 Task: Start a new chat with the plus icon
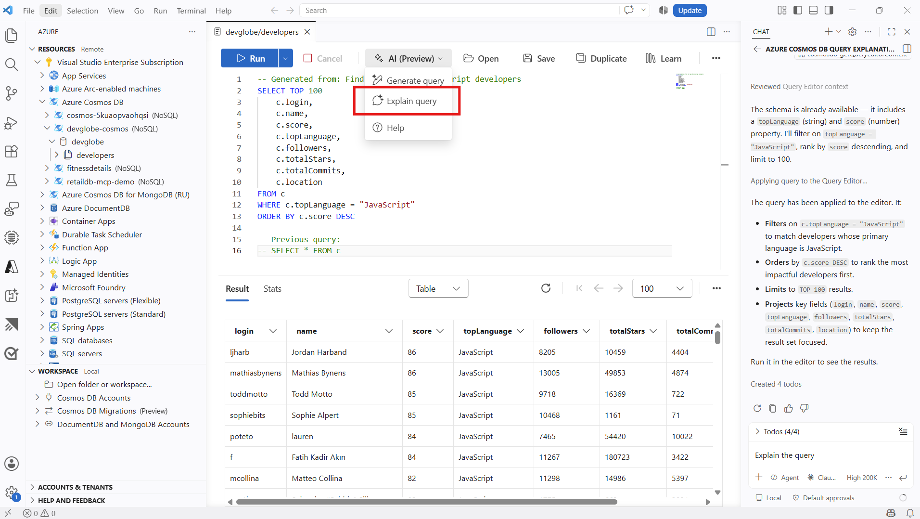(828, 32)
